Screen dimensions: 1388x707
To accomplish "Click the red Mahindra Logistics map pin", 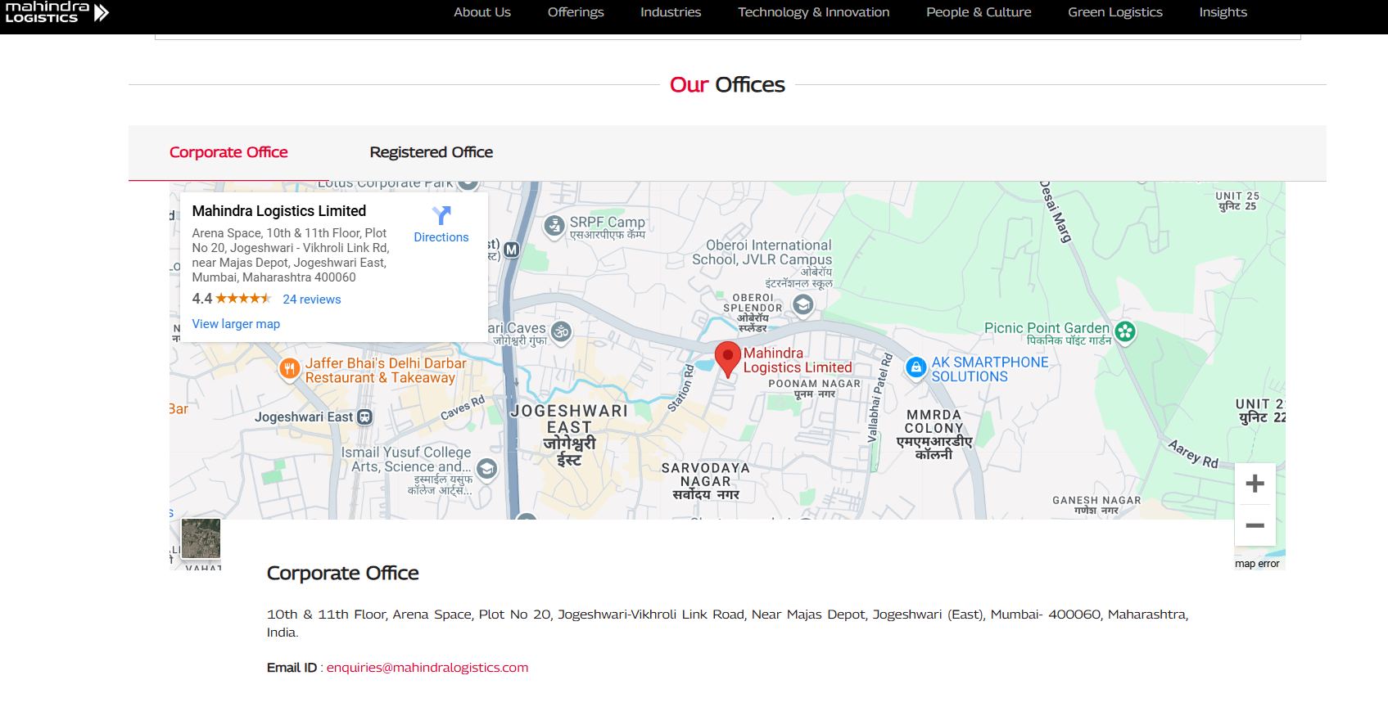I will coord(727,358).
